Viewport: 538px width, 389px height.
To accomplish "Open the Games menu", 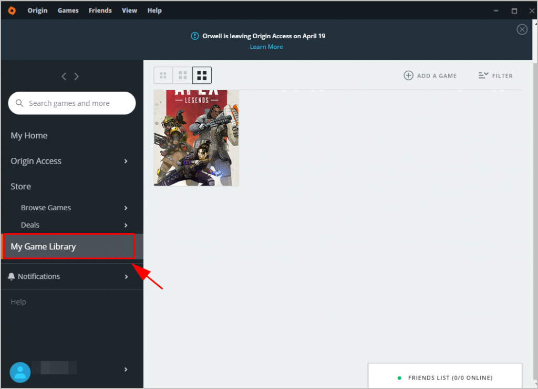I will [x=68, y=10].
